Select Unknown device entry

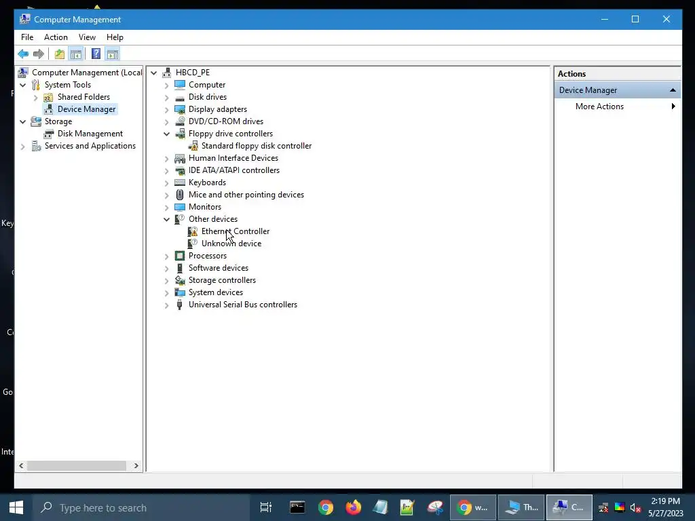[231, 244]
